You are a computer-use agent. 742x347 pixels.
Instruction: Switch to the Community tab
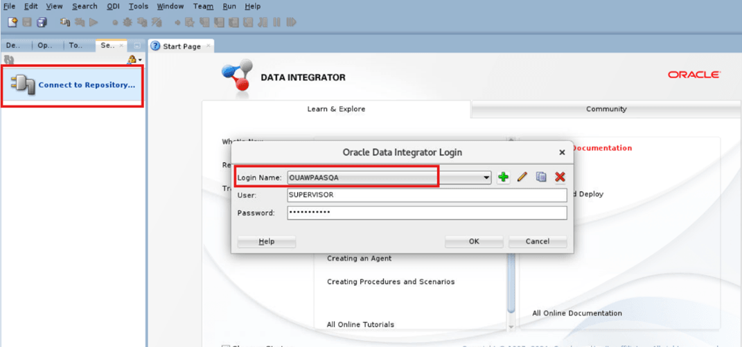click(x=606, y=109)
